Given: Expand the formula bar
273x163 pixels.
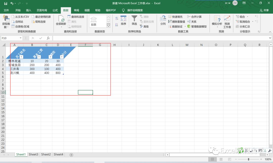Looking at the screenshot, I should pos(270,38).
